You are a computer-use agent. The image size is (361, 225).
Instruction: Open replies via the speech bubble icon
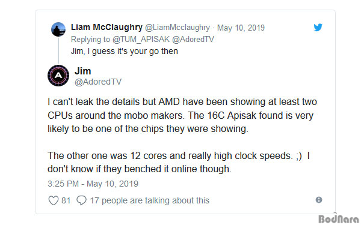[81, 200]
